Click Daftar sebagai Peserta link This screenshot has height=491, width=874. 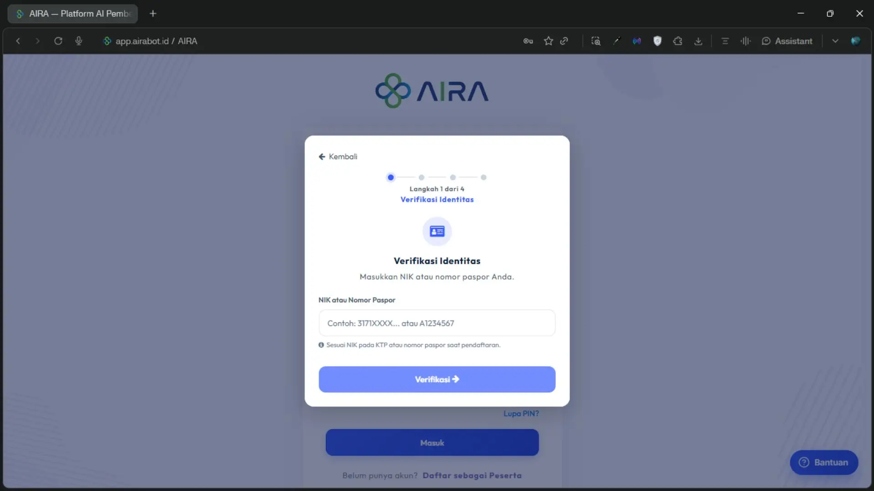pyautogui.click(x=472, y=475)
